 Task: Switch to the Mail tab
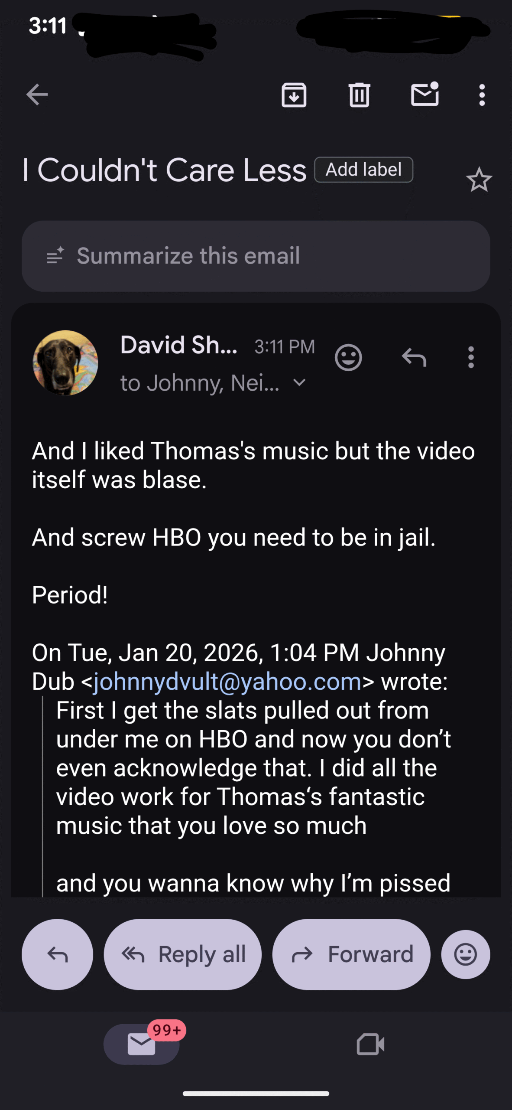point(142,1044)
